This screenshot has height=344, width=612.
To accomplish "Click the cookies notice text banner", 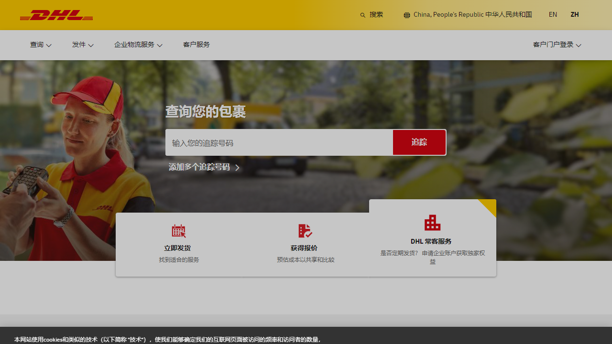I will point(167,340).
